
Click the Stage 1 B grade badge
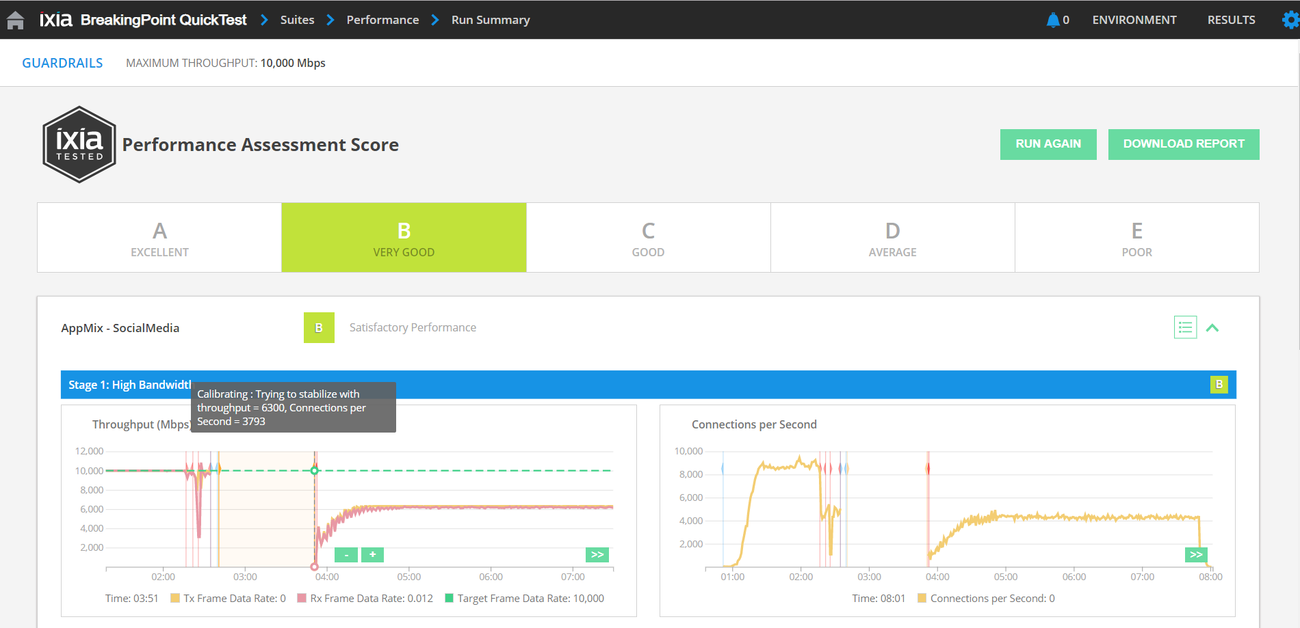(x=1219, y=385)
